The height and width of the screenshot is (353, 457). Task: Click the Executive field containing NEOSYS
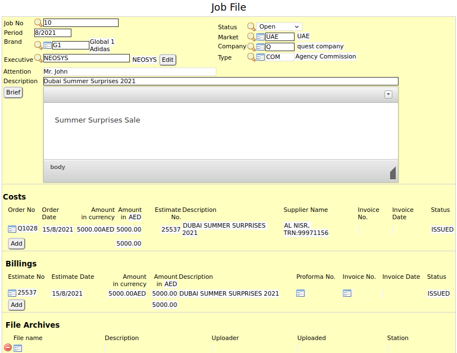pos(87,58)
